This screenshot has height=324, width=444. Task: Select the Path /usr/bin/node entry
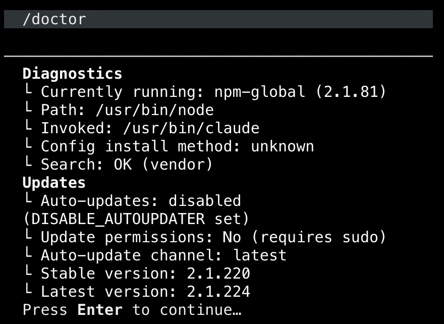(x=119, y=110)
